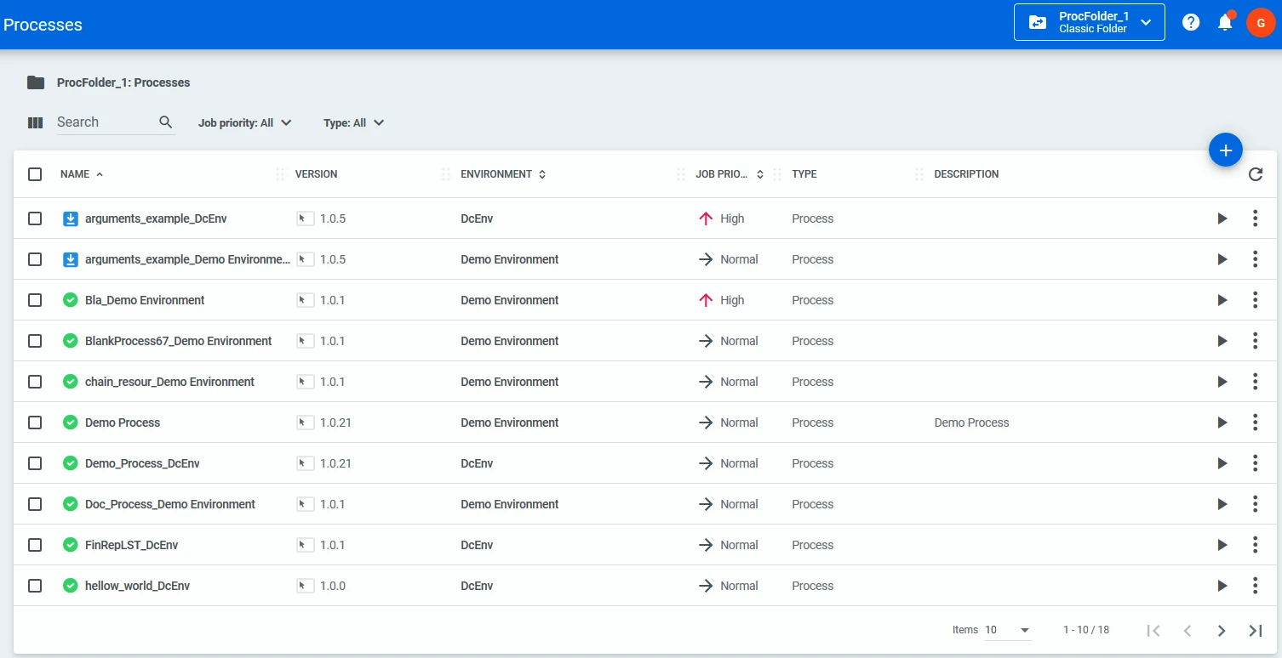This screenshot has height=658, width=1282.
Task: Open more actions menu for hellow_world_DcEnv
Action: [1255, 586]
